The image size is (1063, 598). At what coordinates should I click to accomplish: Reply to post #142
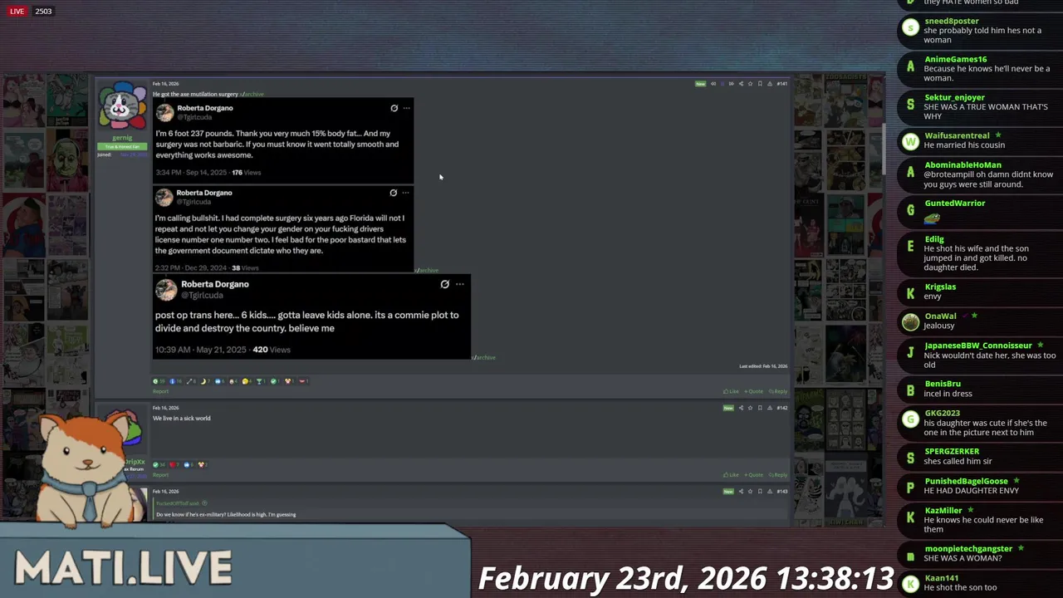point(778,475)
